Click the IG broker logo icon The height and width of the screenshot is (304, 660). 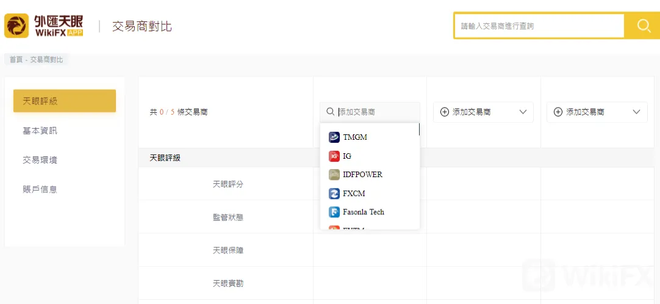(334, 156)
